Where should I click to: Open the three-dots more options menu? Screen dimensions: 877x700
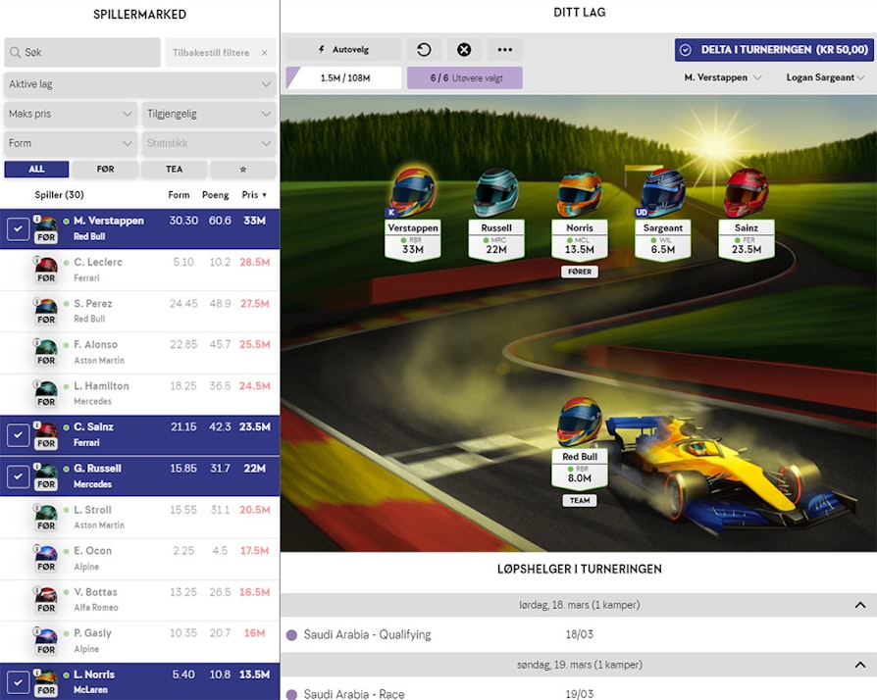(504, 50)
